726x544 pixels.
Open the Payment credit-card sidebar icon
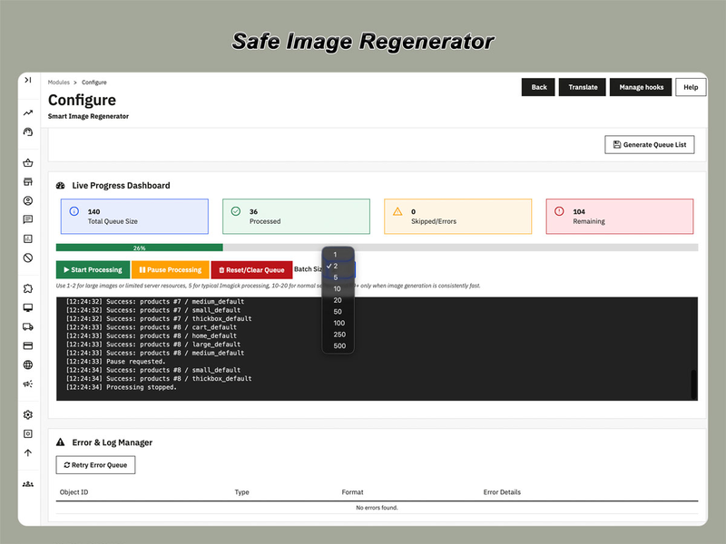(28, 345)
